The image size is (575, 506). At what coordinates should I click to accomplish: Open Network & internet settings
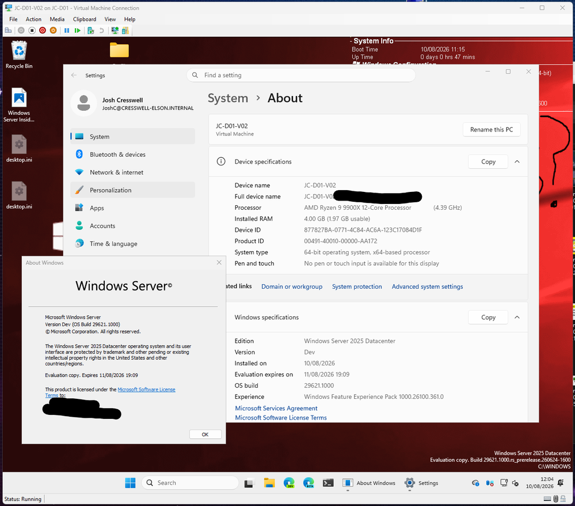[132, 172]
